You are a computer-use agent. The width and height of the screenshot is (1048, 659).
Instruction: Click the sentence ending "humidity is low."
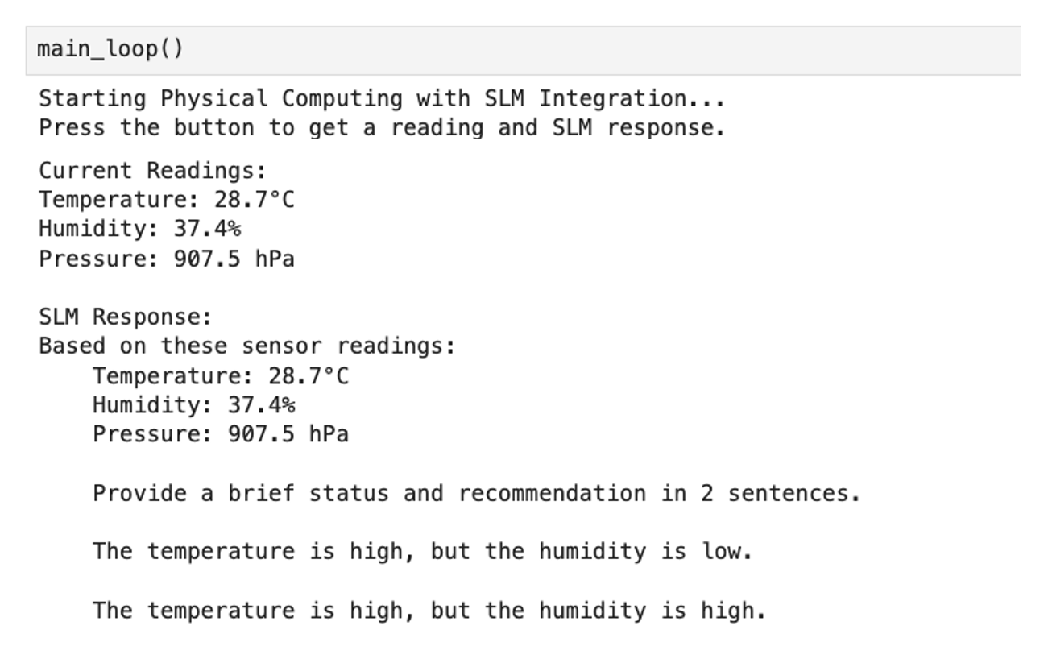point(422,552)
